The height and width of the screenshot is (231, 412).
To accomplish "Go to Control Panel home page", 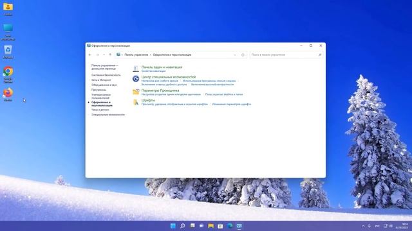I will [x=104, y=67].
